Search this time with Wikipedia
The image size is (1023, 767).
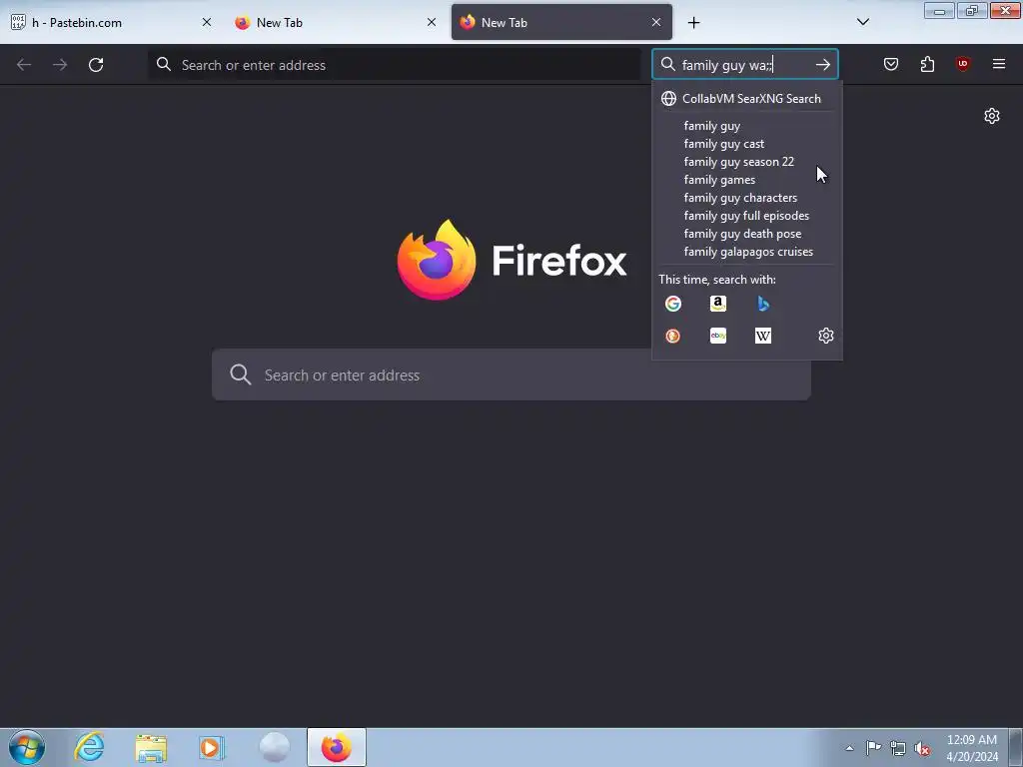point(763,336)
